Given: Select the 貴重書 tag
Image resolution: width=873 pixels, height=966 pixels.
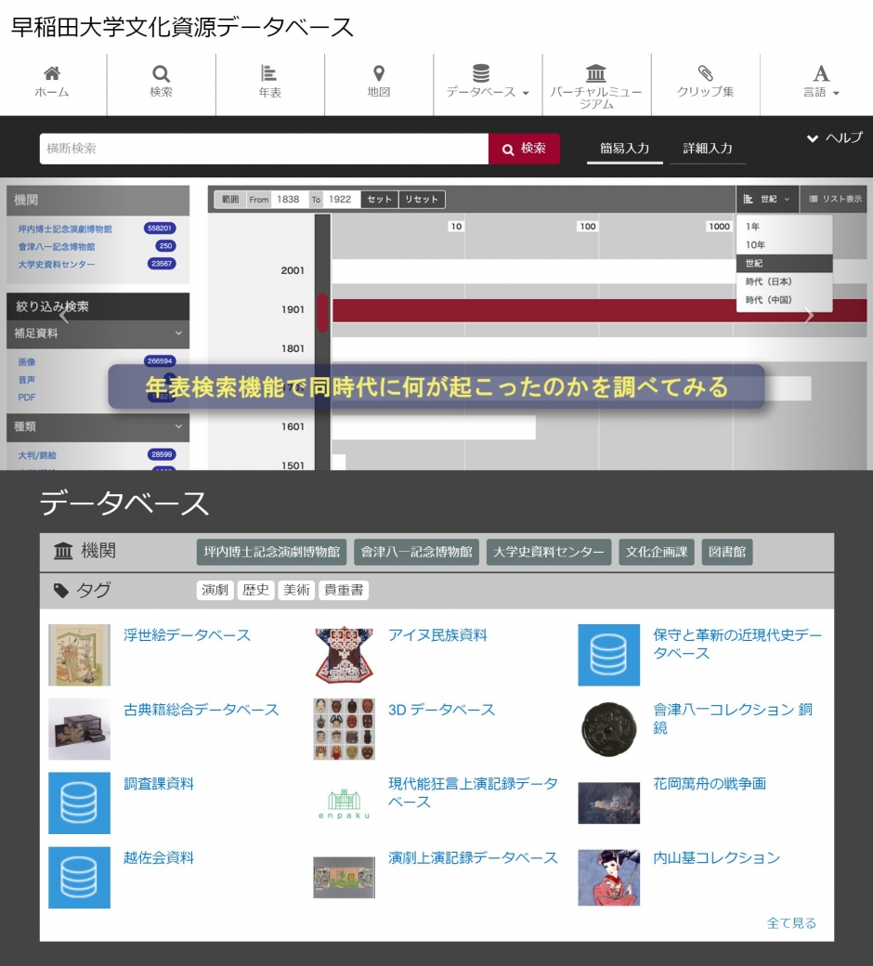Looking at the screenshot, I should 343,590.
